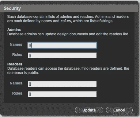Click into the Readers Roles field
The height and width of the screenshot is (117, 140).
coord(62,94)
